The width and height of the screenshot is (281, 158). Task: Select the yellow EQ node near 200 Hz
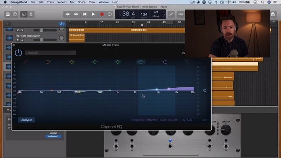click(x=79, y=92)
